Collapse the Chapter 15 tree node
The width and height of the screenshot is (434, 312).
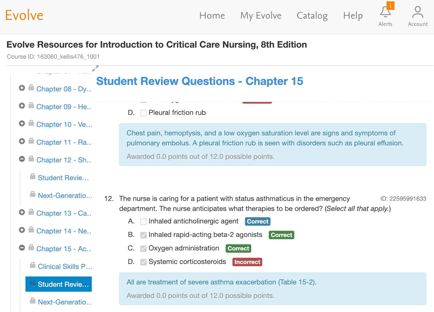(22, 248)
